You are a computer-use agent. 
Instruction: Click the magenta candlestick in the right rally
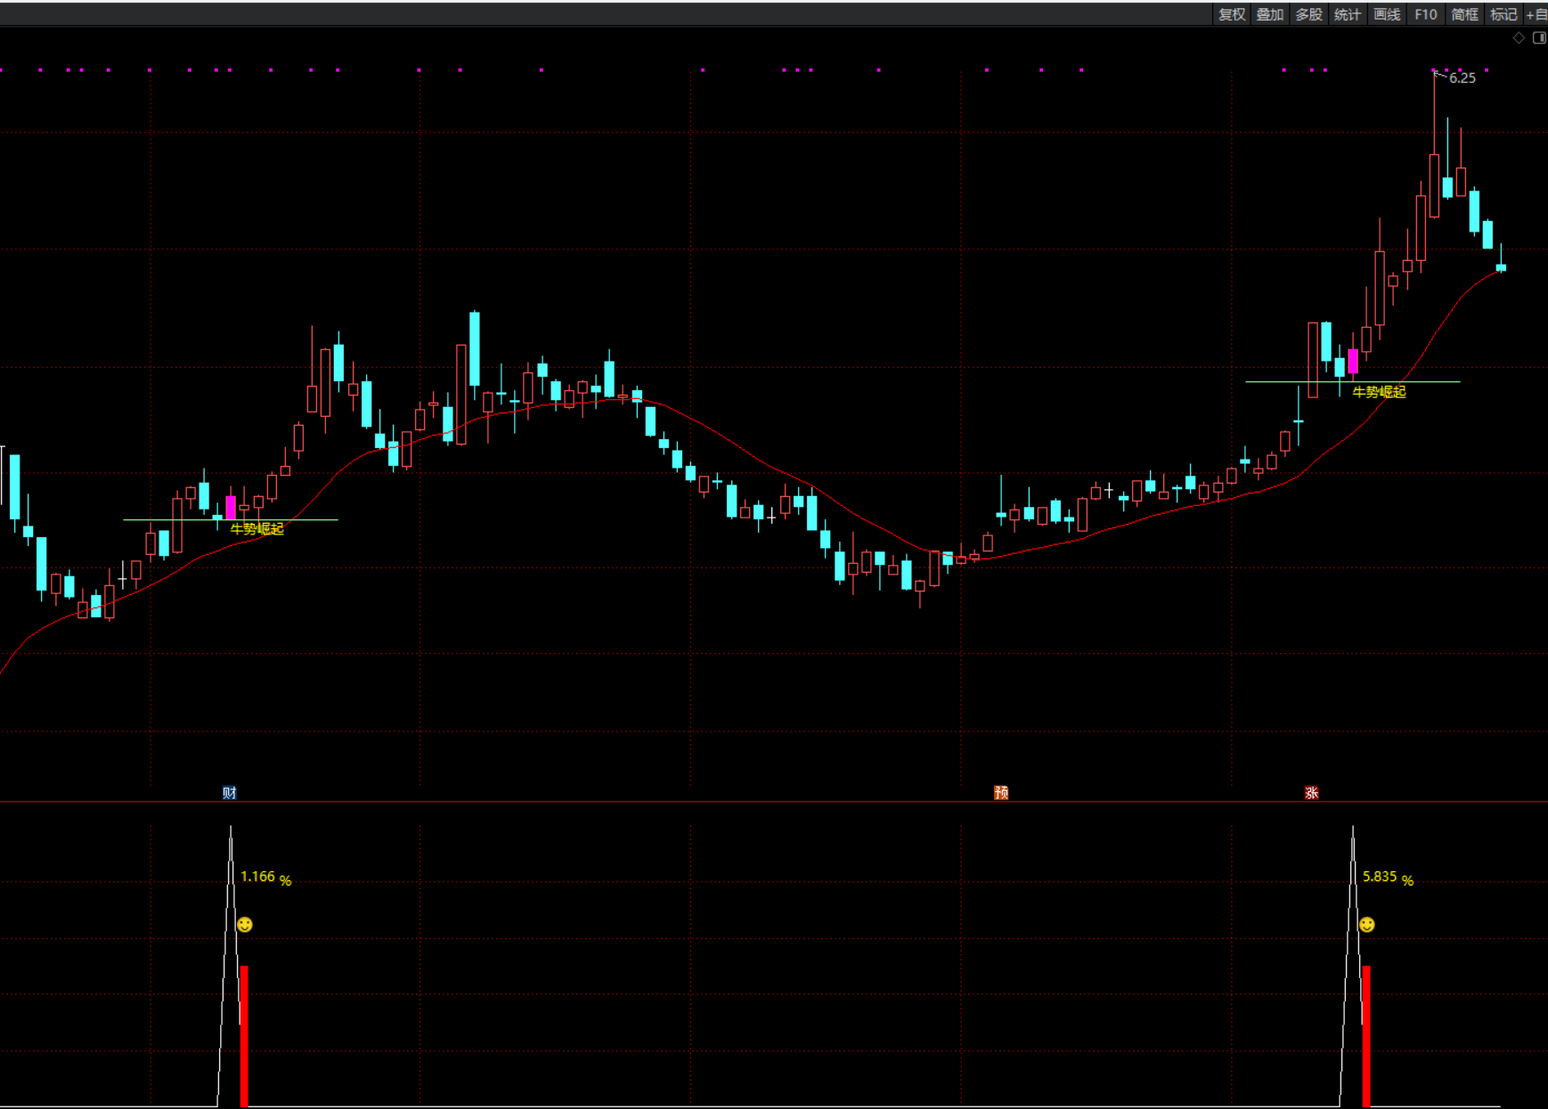point(1353,361)
